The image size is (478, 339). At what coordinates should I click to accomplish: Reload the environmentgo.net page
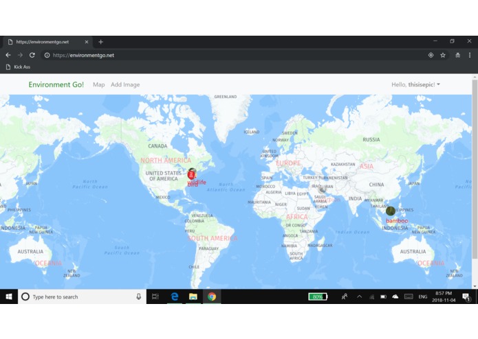[32, 55]
